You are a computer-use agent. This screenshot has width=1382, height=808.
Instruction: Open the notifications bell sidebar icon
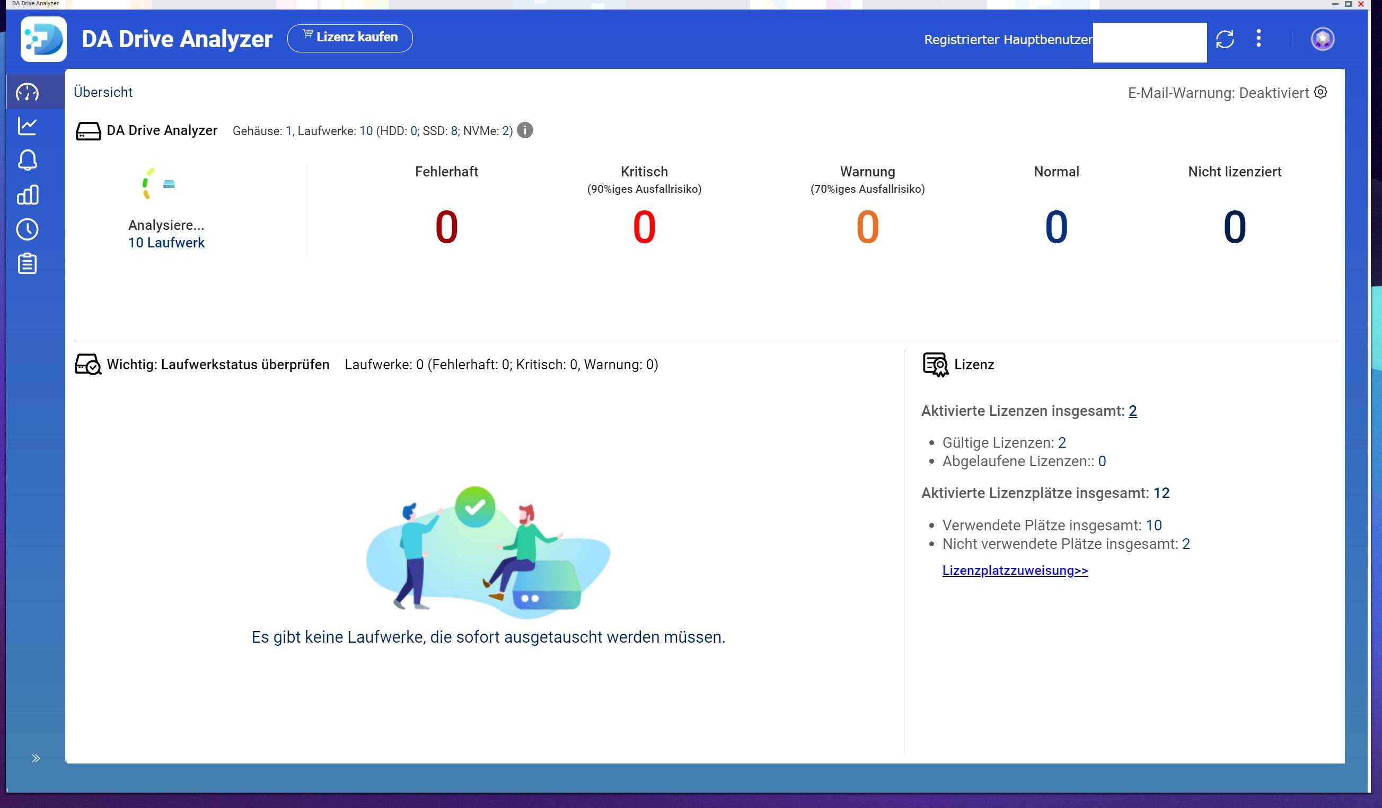pyautogui.click(x=28, y=160)
